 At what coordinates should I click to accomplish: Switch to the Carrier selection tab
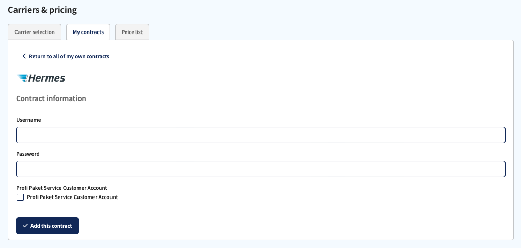pyautogui.click(x=35, y=32)
